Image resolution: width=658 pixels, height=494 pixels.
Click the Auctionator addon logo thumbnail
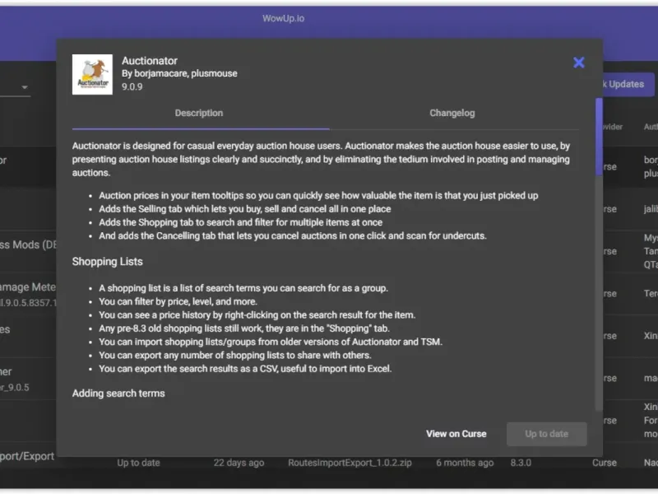click(x=92, y=74)
